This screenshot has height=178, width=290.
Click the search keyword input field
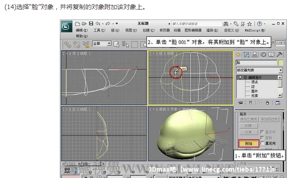(x=197, y=24)
